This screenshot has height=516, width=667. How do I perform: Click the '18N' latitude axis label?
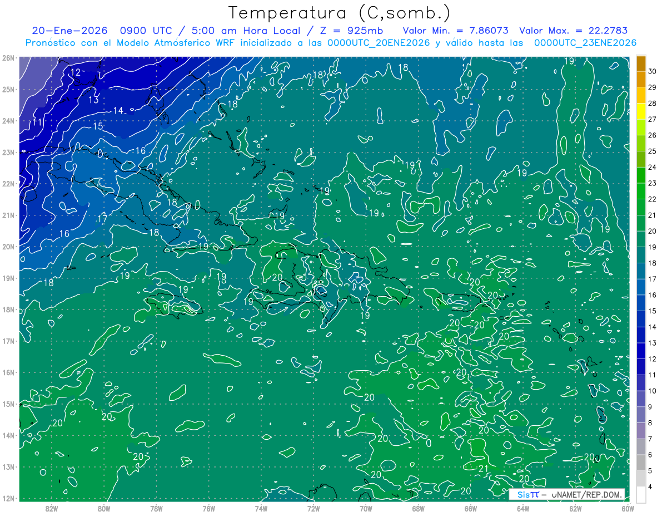(x=8, y=309)
